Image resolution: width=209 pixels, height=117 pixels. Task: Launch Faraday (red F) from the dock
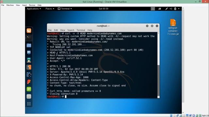pos(29,82)
